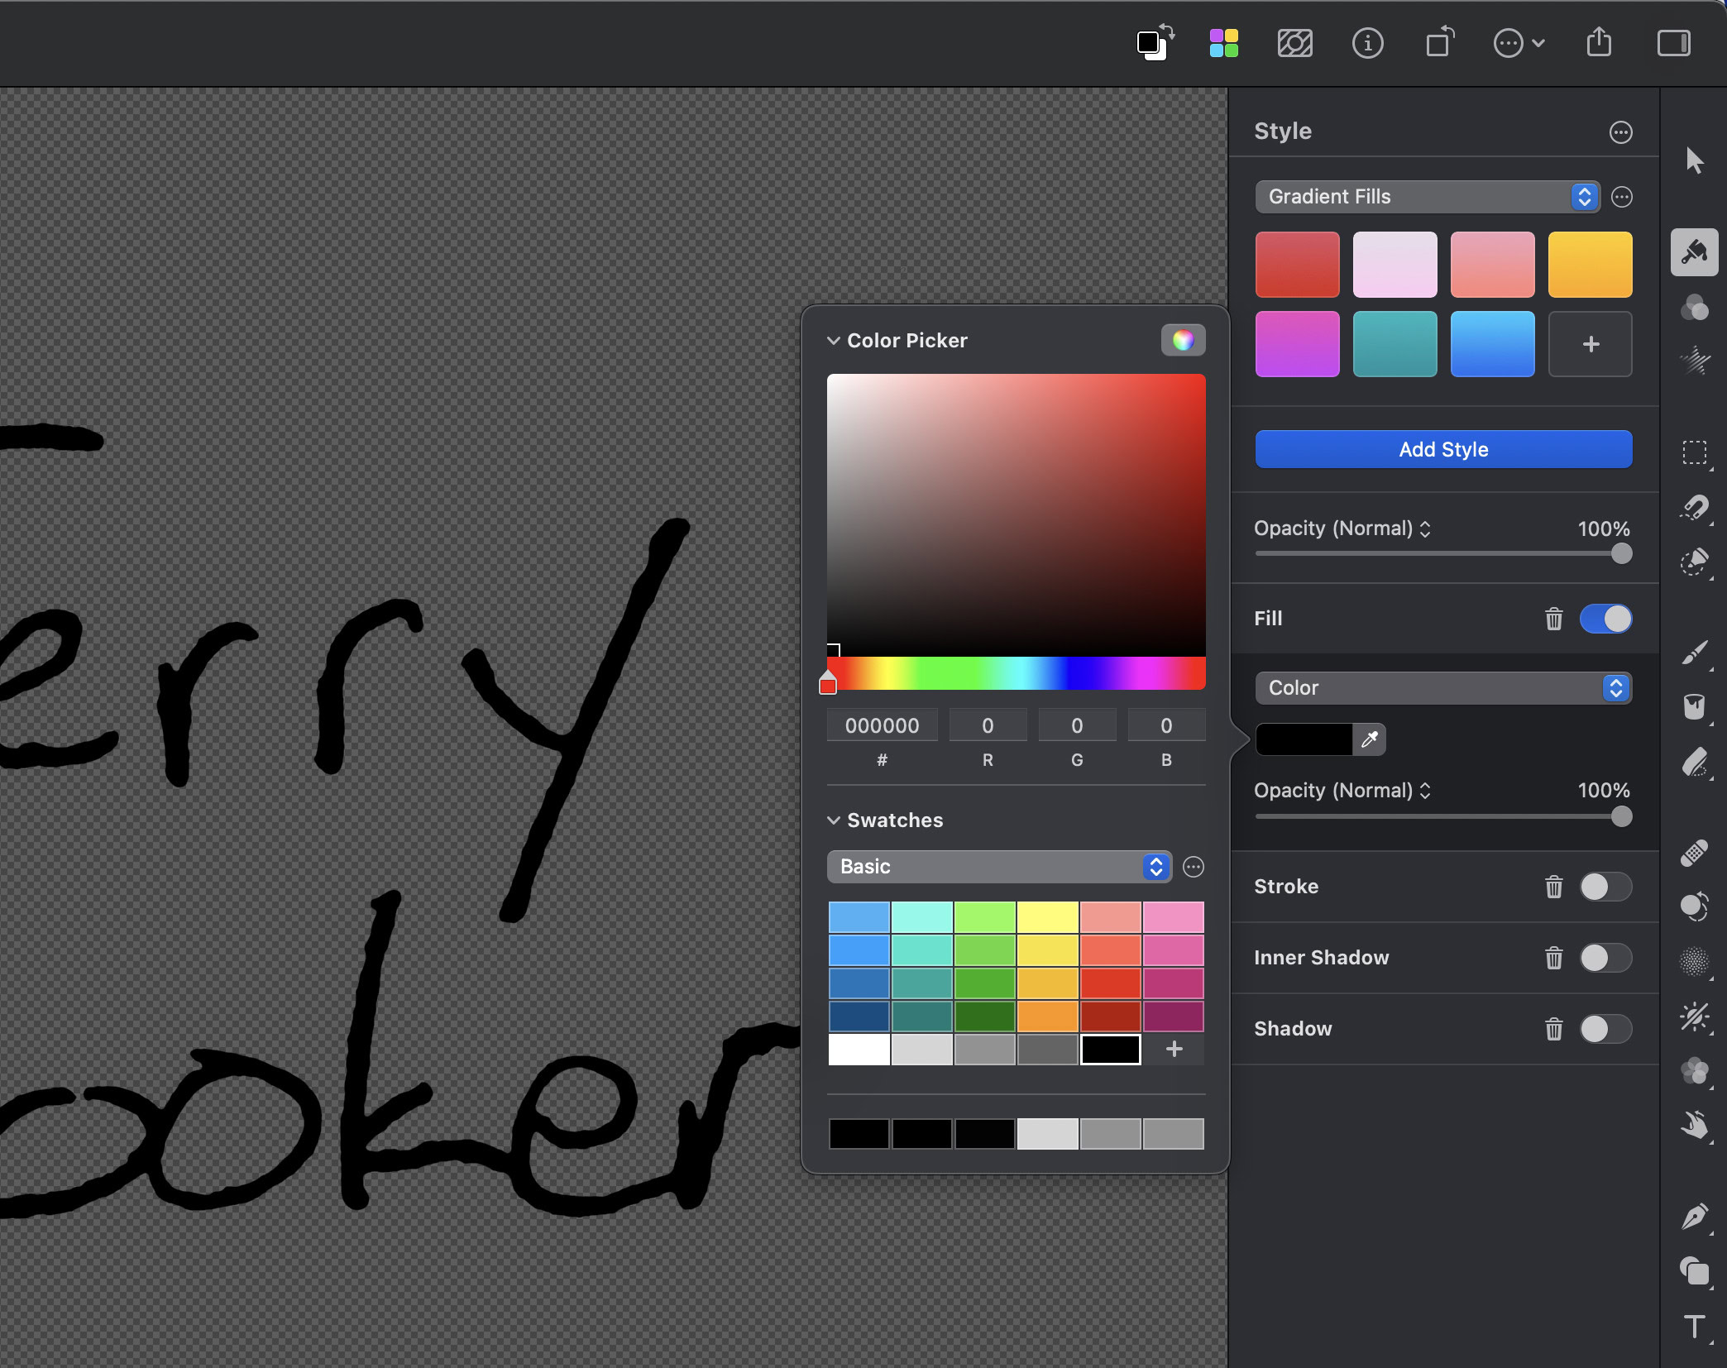Viewport: 1727px width, 1368px height.
Task: Click the eyedropper next to fill color
Action: (1370, 739)
